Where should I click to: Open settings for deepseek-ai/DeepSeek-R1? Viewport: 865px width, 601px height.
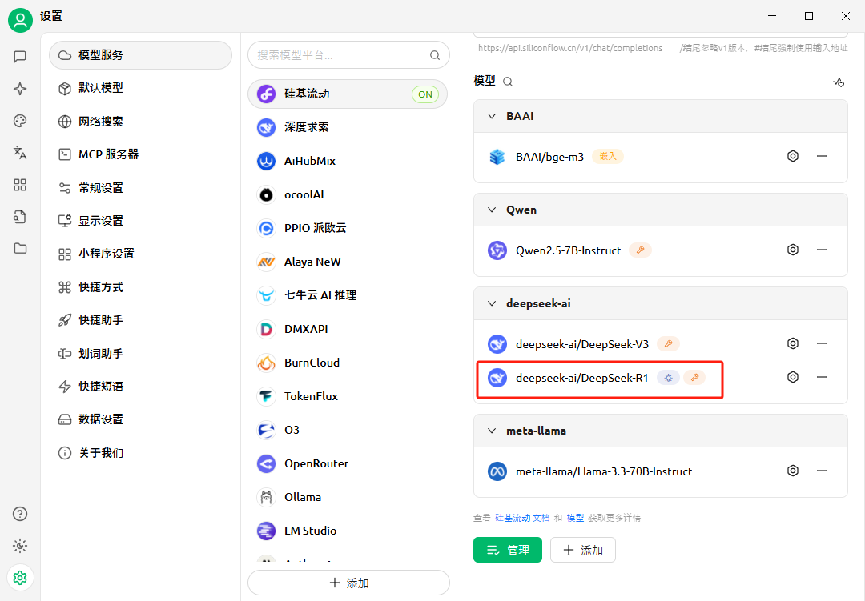pos(793,377)
